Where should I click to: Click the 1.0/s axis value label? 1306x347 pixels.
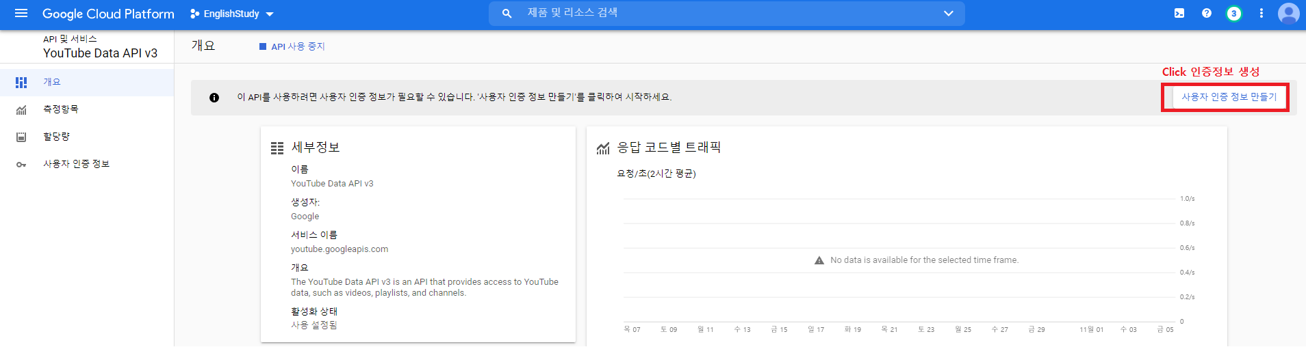(x=1187, y=199)
